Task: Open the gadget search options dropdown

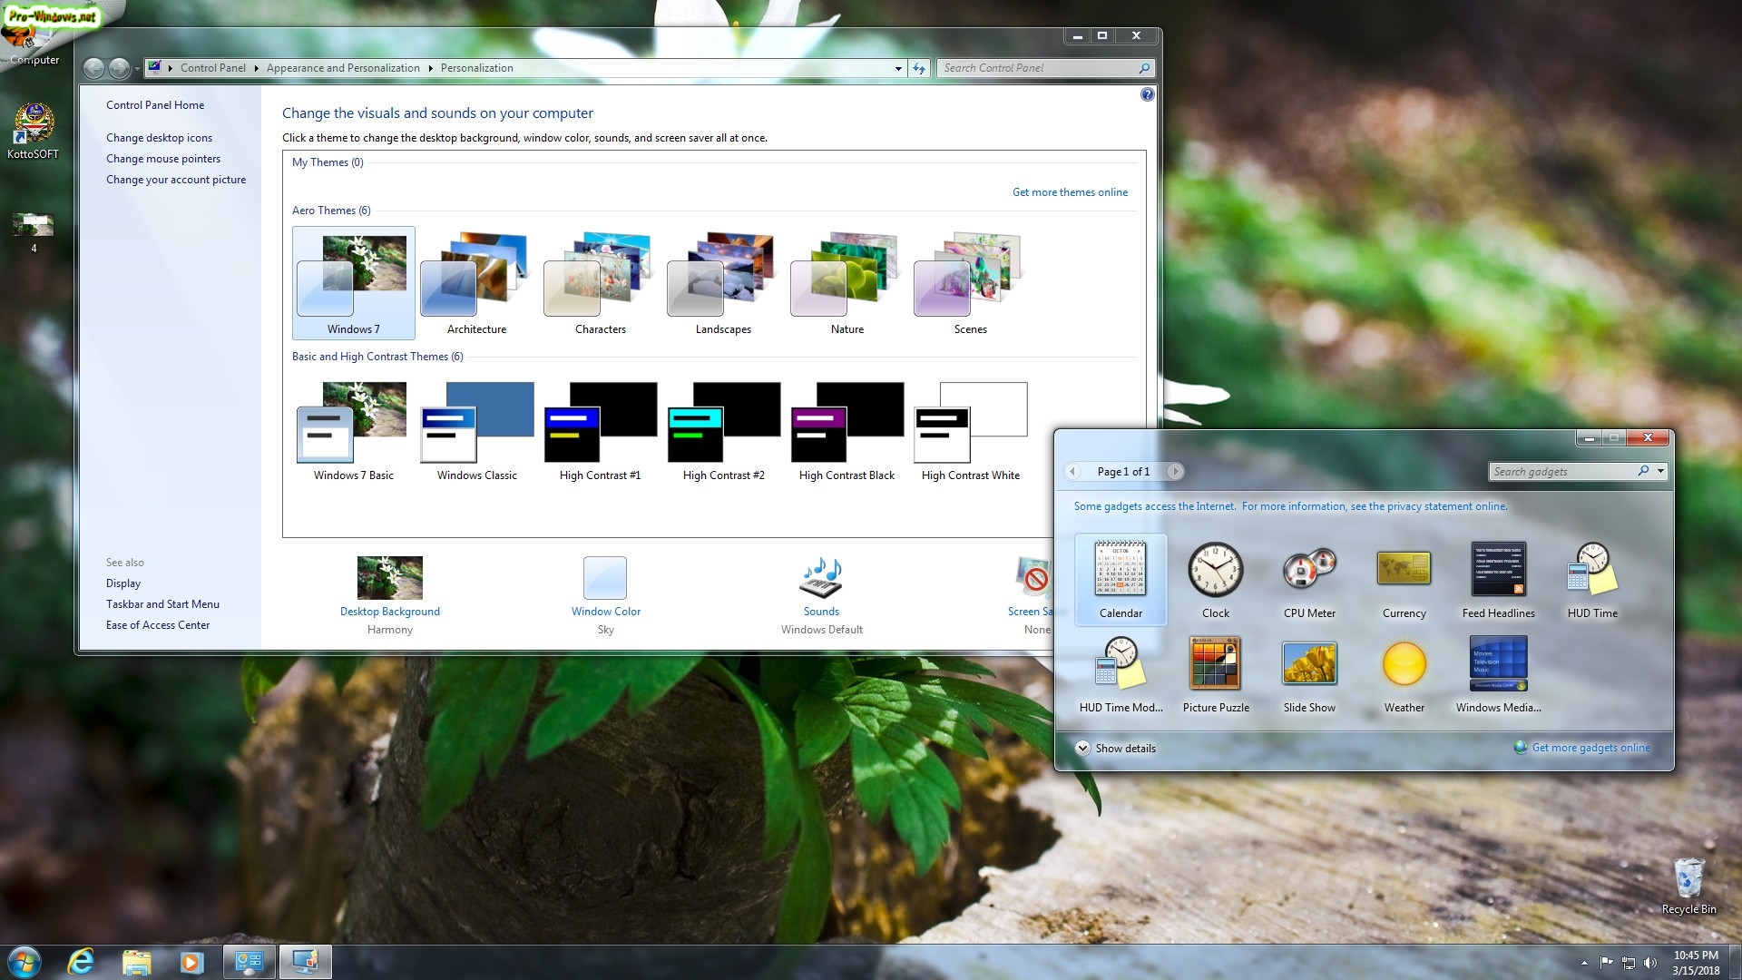Action: [x=1660, y=471]
